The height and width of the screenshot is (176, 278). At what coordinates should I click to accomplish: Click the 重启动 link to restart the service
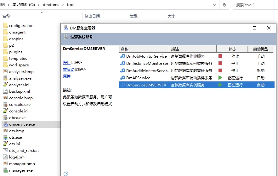(69, 69)
